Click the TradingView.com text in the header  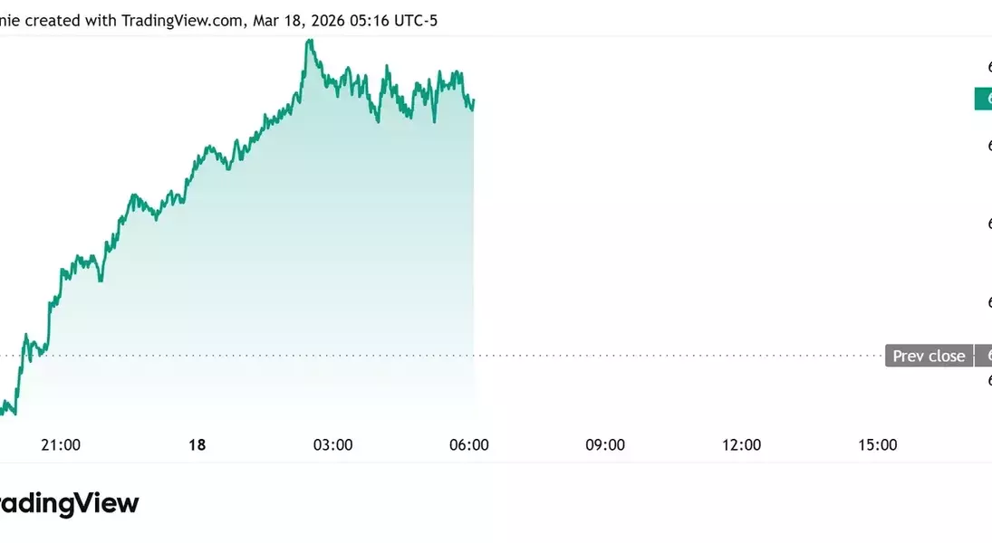coord(181,20)
